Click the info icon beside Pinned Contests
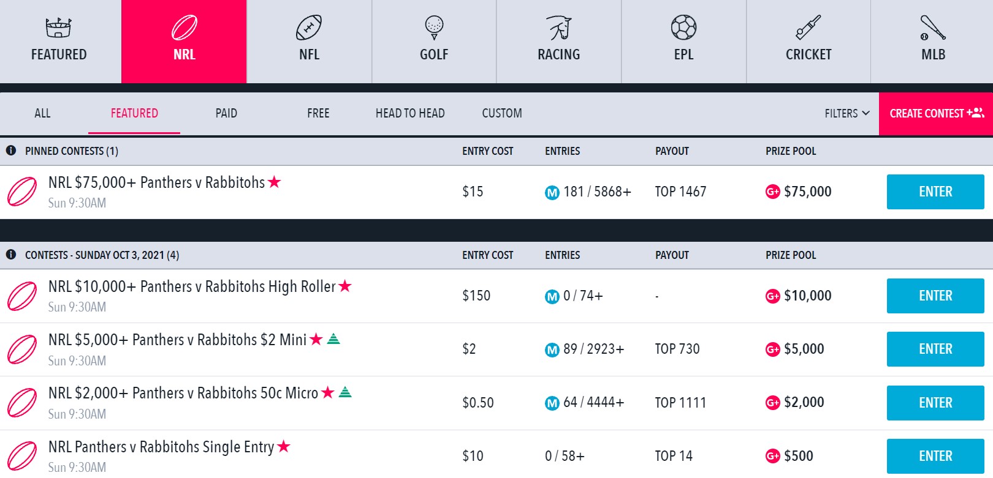This screenshot has width=993, height=478. tap(11, 151)
